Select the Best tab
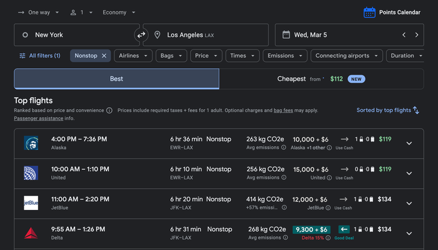The width and height of the screenshot is (438, 250). 116,79
